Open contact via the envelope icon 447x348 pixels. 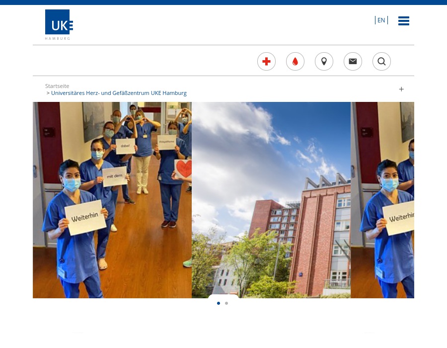353,61
